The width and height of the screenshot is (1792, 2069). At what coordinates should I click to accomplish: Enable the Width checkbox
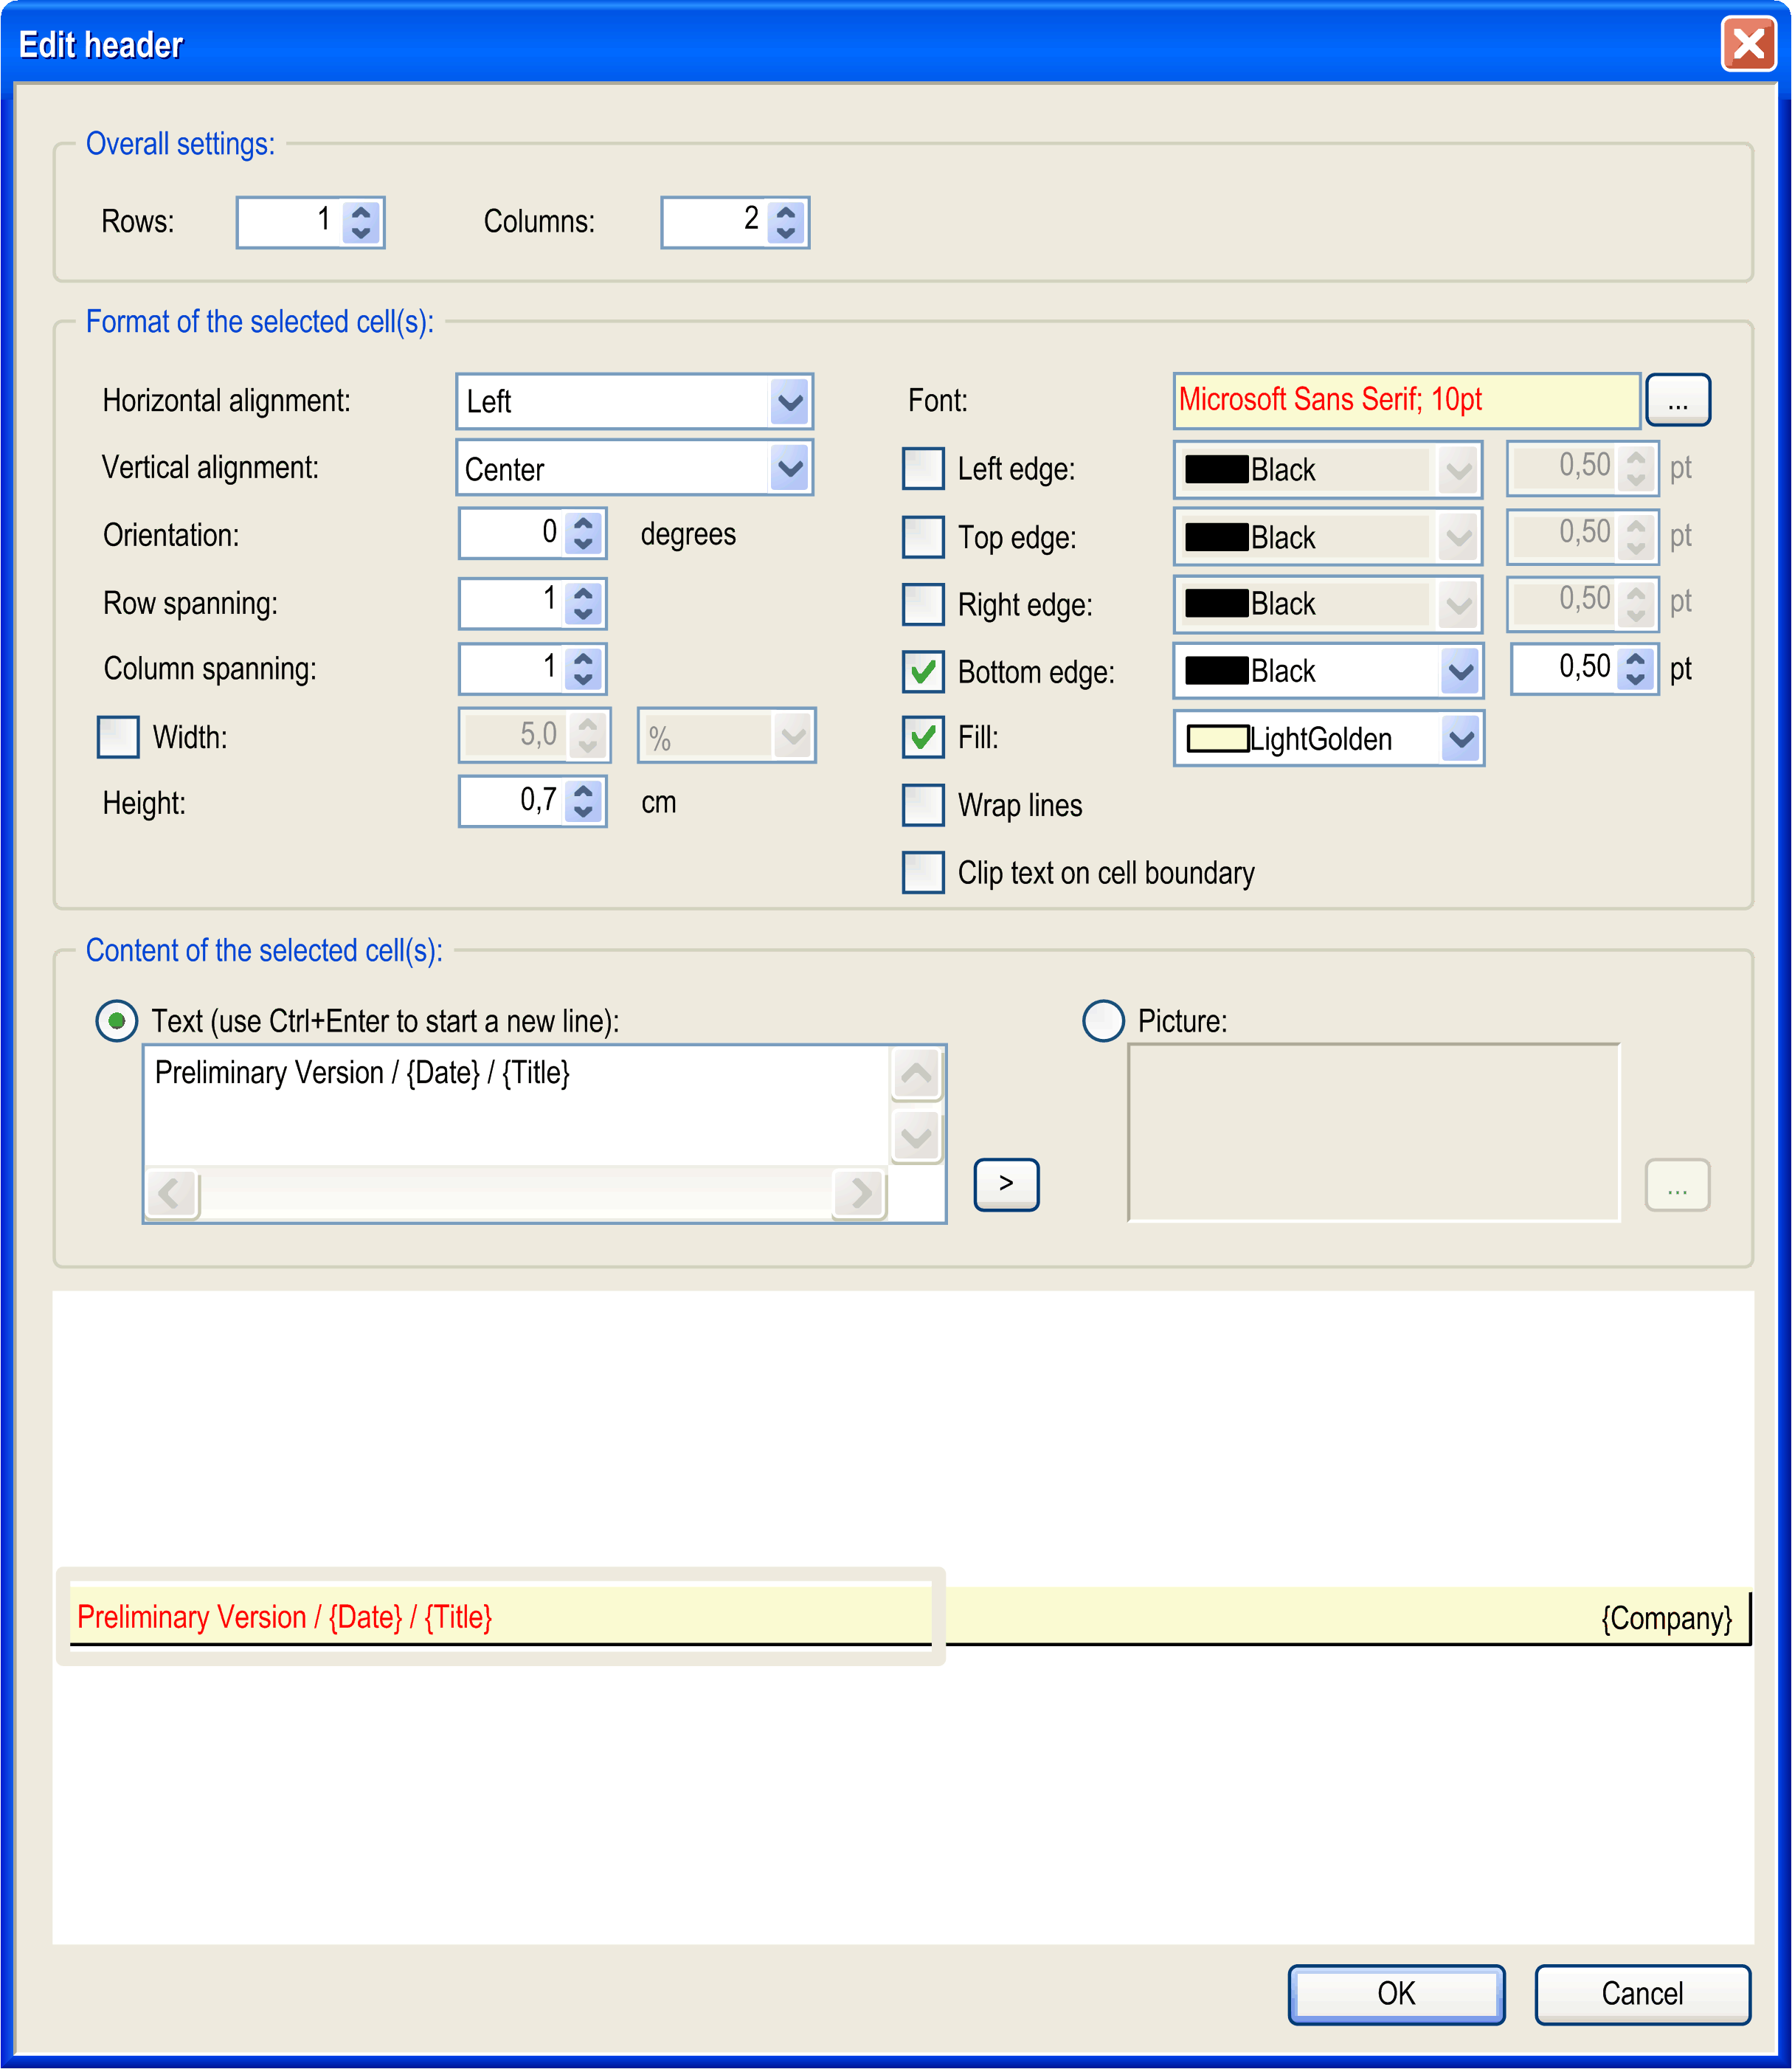click(118, 737)
